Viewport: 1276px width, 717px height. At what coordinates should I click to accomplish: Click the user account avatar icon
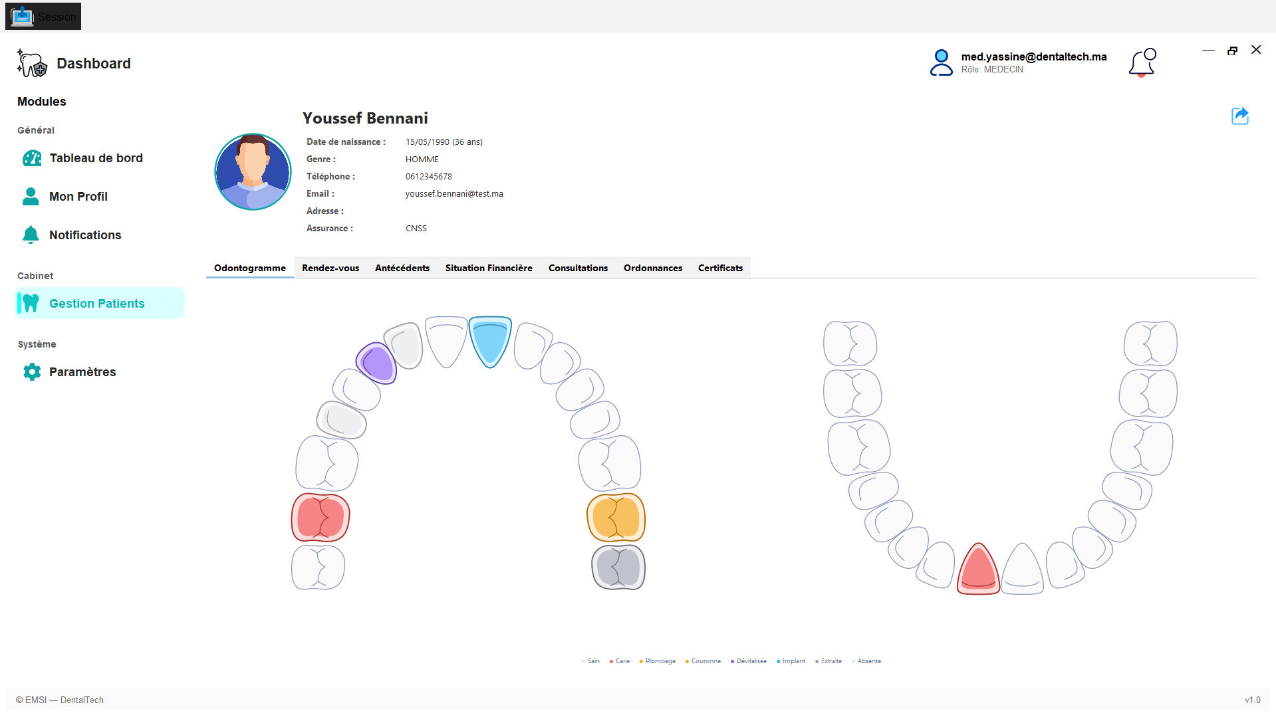pyautogui.click(x=941, y=62)
